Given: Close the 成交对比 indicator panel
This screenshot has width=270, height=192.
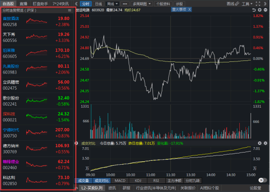Looking at the screenshot, I should 260,143.
